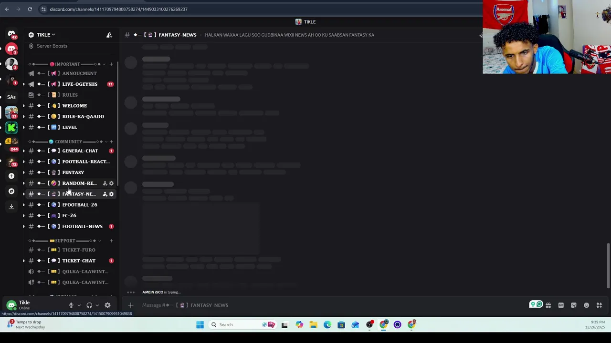Add a channel to the COMMUNITY category

(x=111, y=141)
